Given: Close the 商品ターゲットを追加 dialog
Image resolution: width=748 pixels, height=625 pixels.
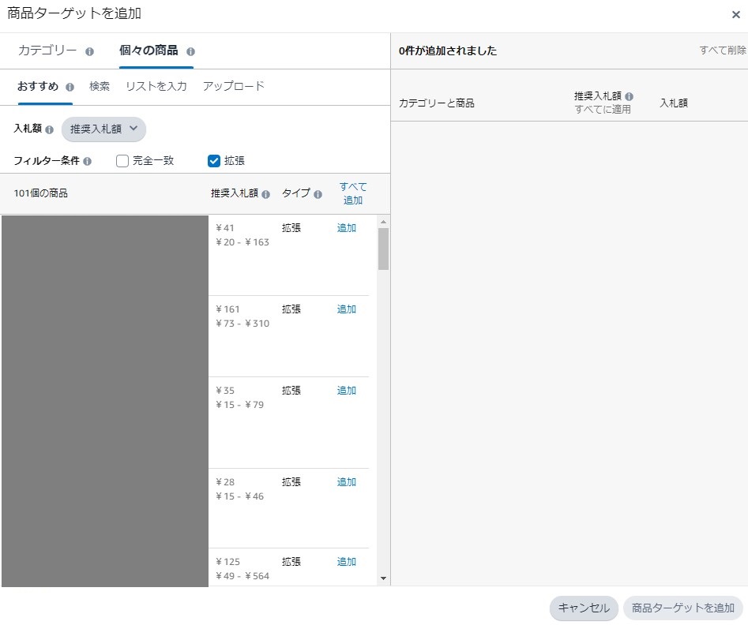Looking at the screenshot, I should click(735, 14).
